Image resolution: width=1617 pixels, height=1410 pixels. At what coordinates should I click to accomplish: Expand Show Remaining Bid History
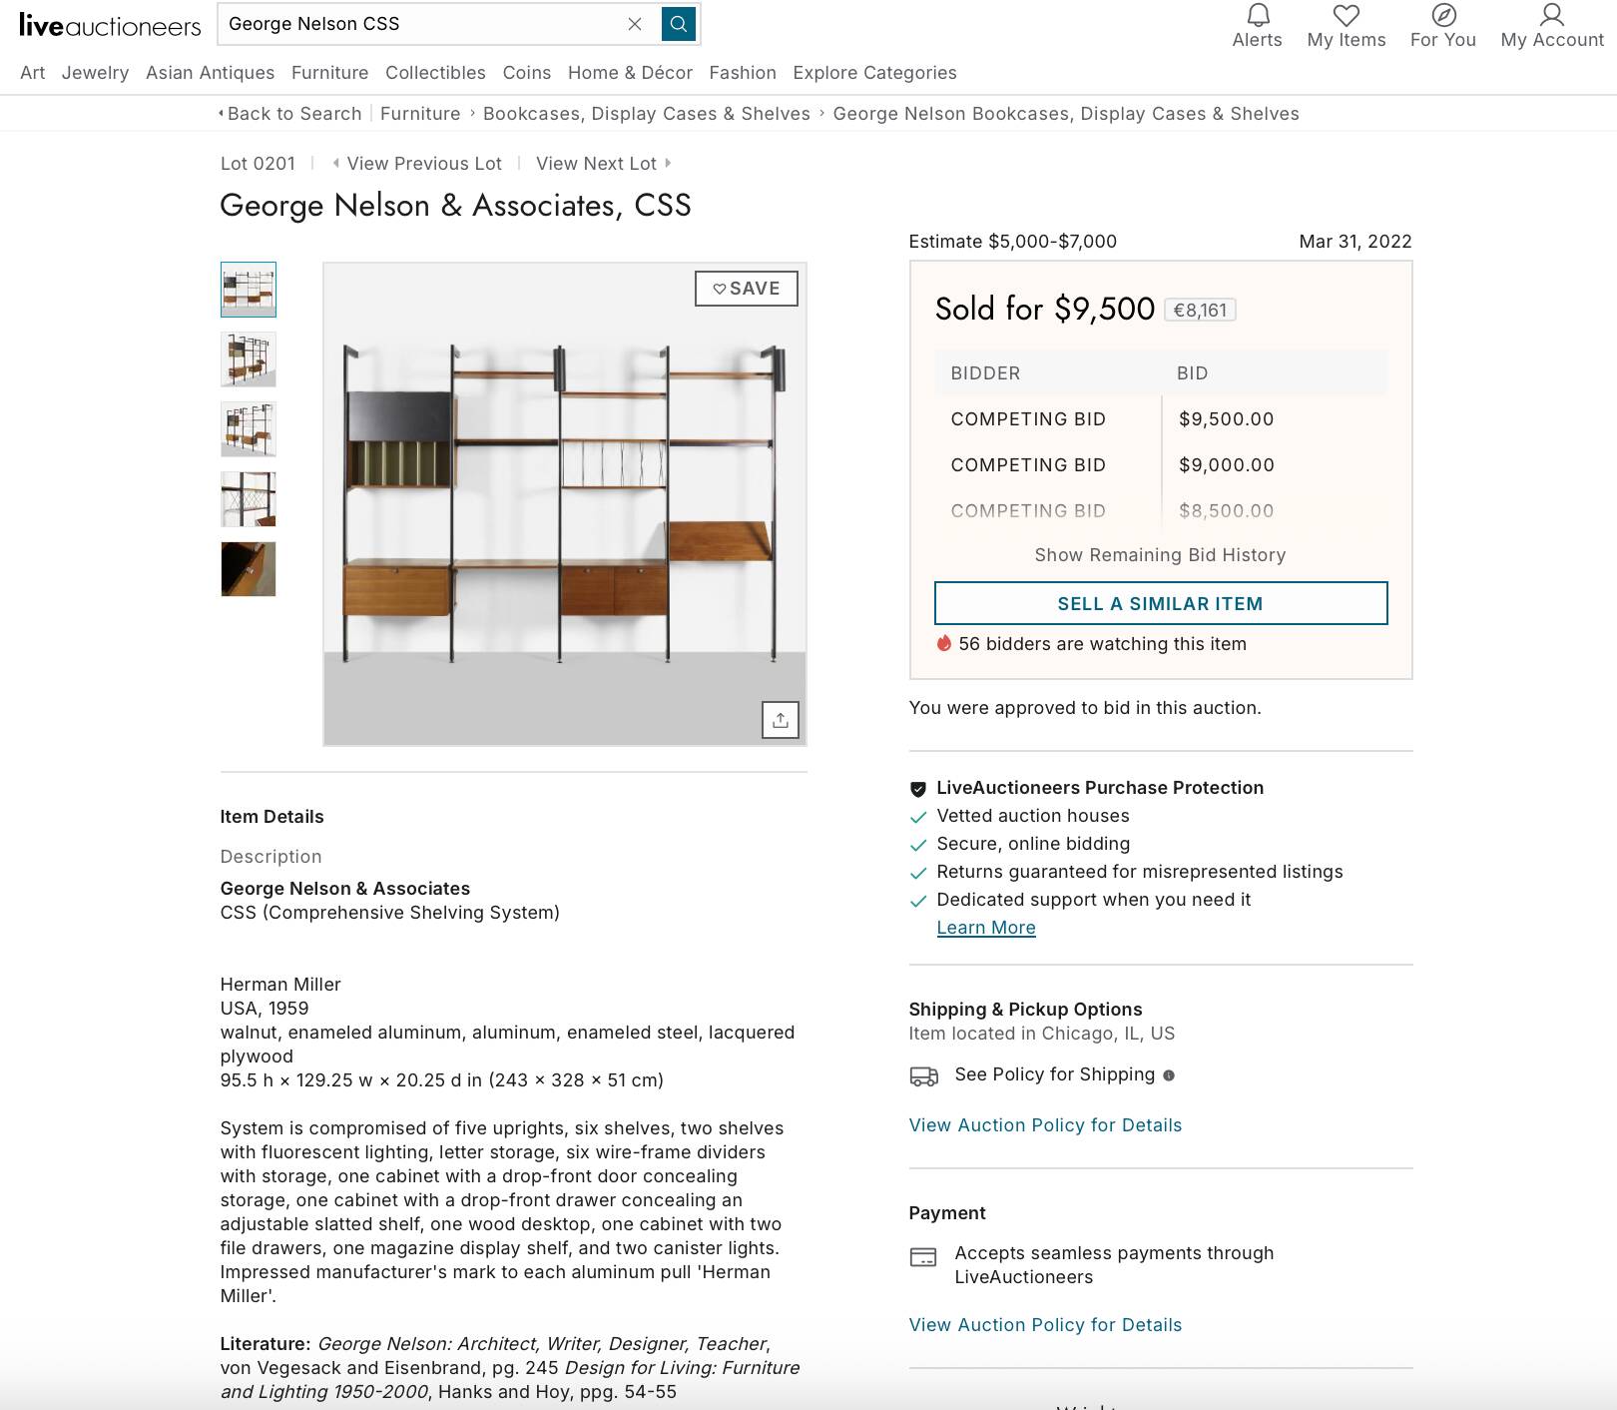coord(1160,554)
